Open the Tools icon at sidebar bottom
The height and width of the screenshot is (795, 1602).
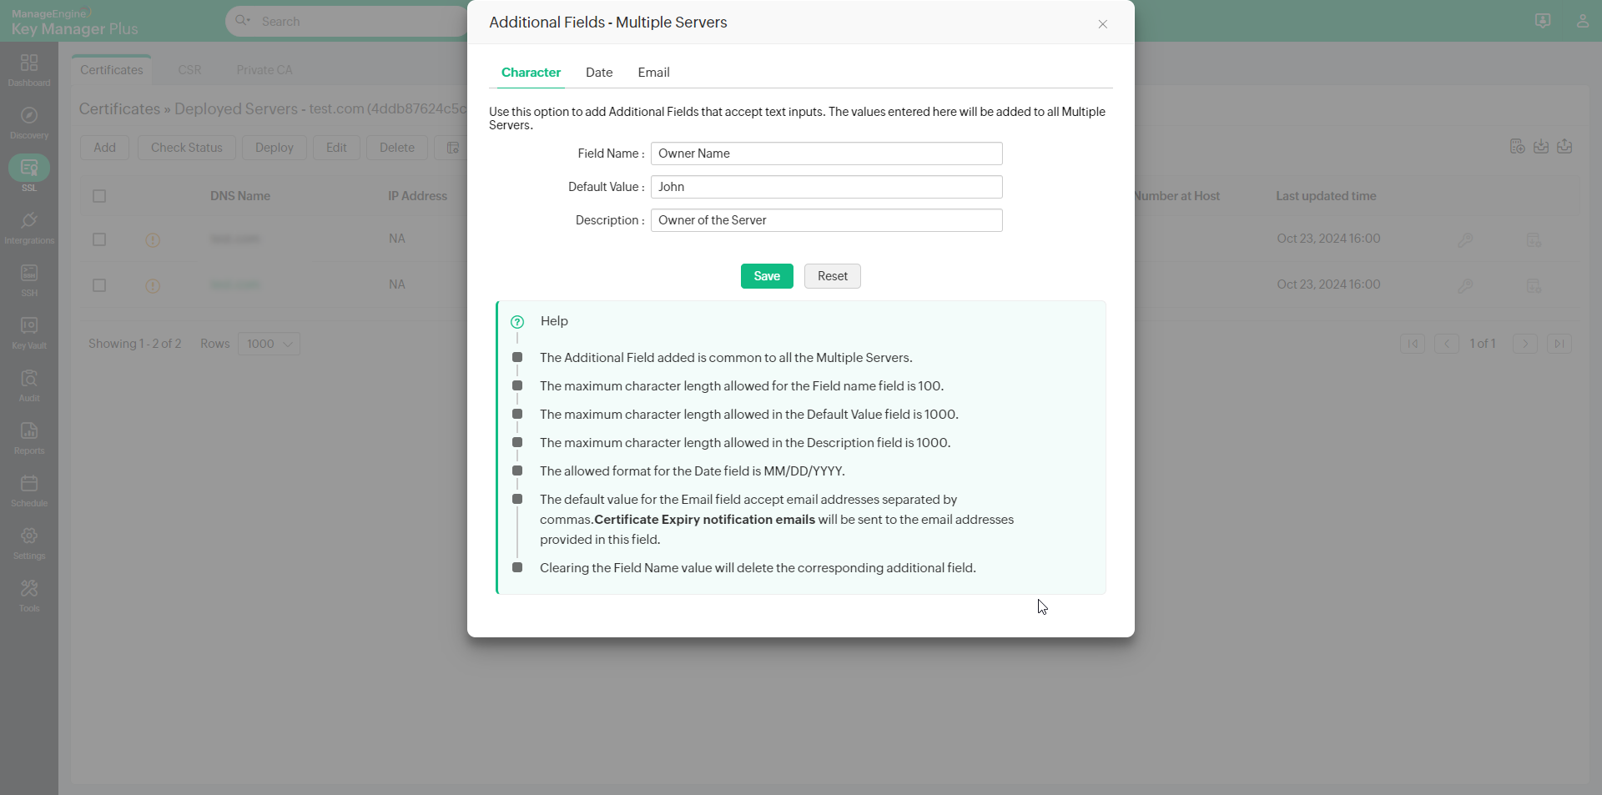pos(29,594)
